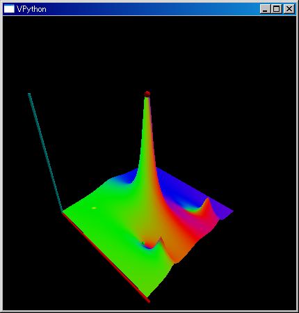Click the teal vertical axis line
The width and height of the screenshot is (299, 313).
45,152
